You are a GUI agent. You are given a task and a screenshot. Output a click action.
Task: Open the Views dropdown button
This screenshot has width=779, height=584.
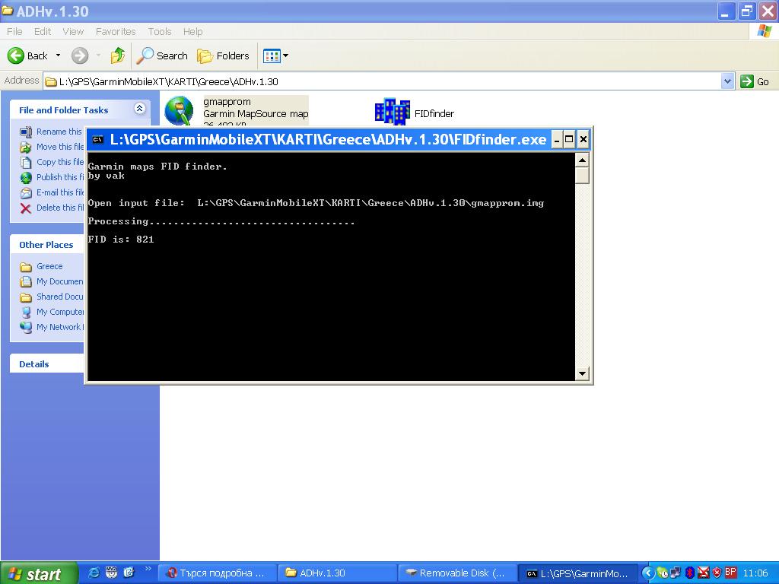coord(275,56)
